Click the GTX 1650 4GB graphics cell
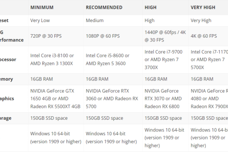This screenshot has width=228, height=152. click(55, 99)
